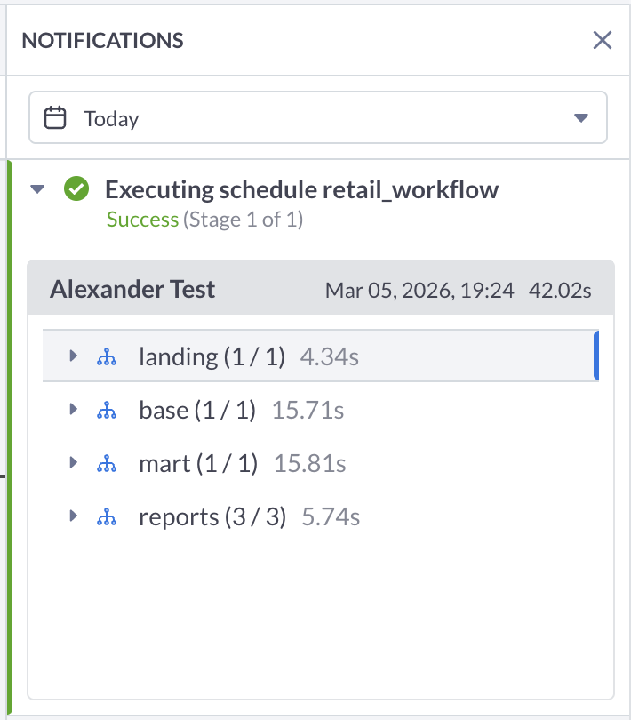Expand the landing stage arrow

(x=74, y=356)
